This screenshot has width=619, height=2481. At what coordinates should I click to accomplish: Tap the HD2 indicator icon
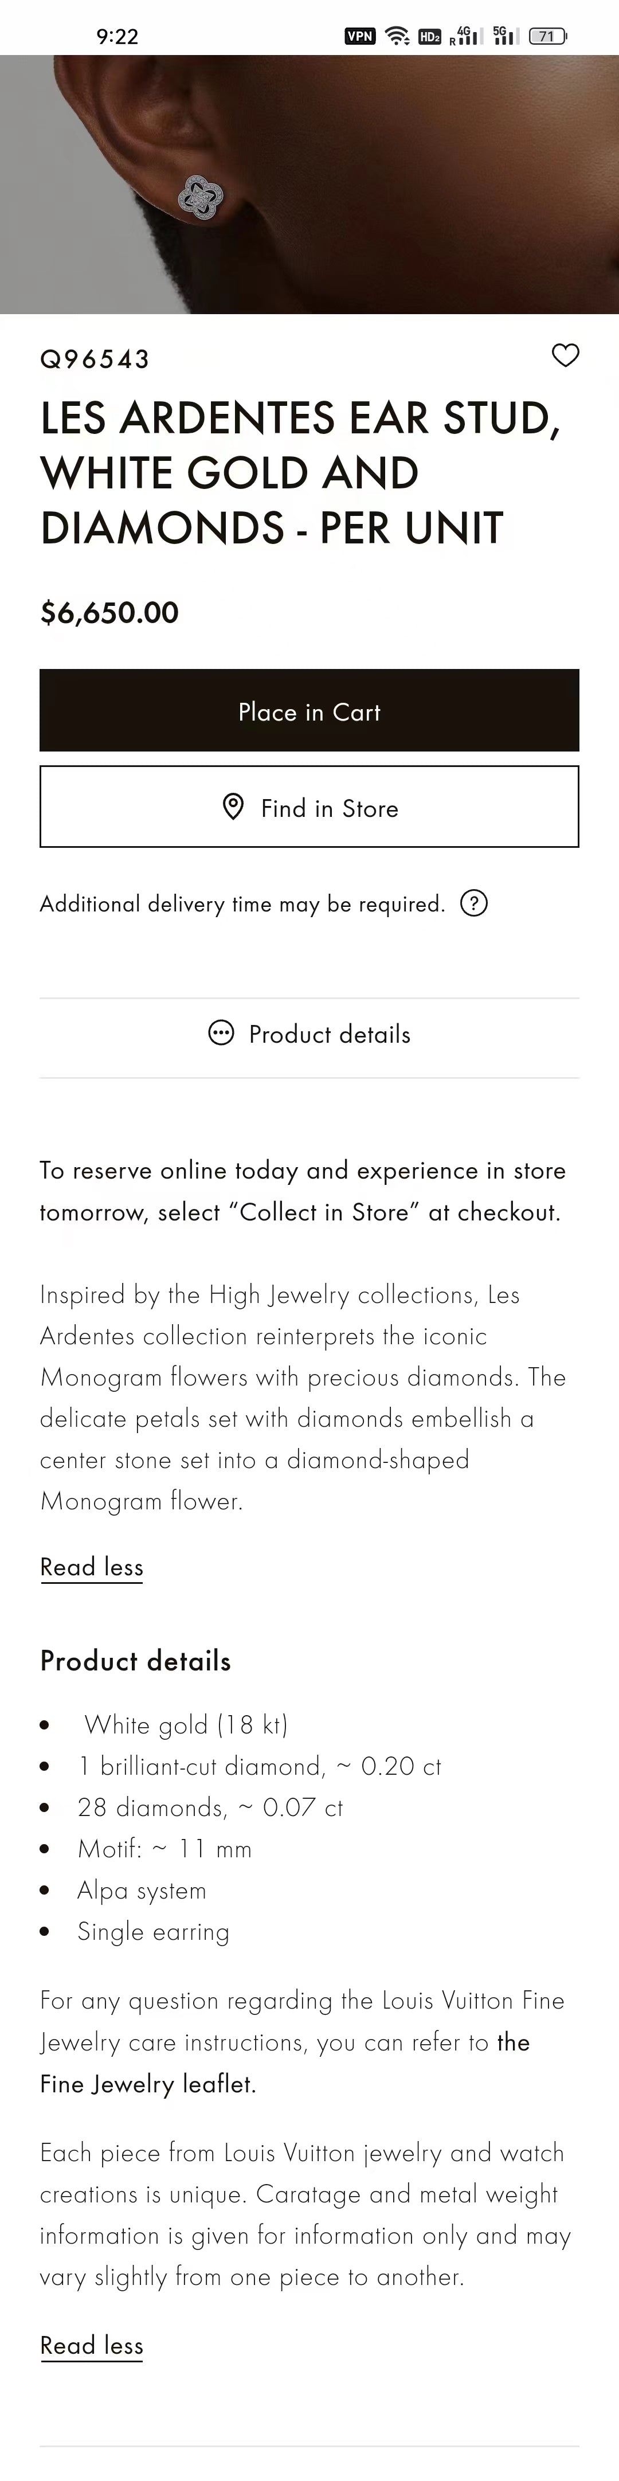428,37
